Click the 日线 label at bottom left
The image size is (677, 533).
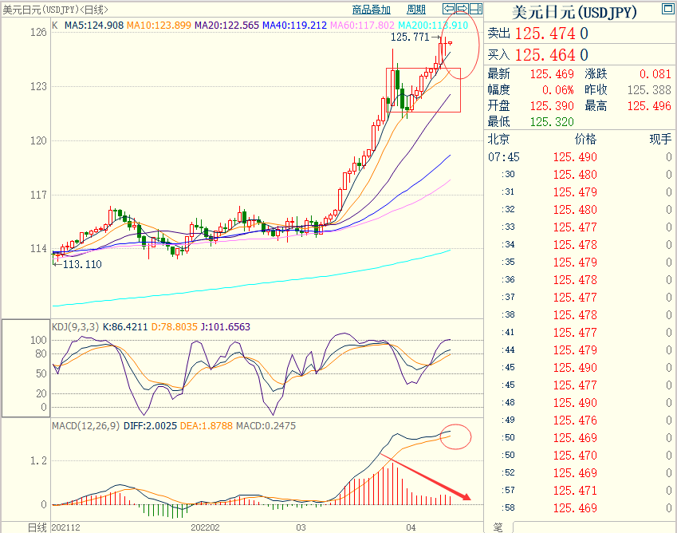[37, 527]
